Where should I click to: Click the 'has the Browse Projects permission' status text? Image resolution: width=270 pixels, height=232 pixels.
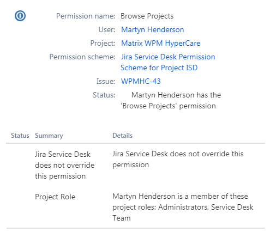pyautogui.click(x=171, y=101)
